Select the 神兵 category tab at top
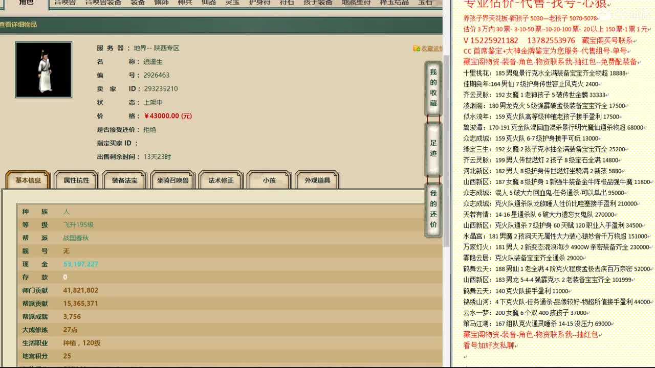655x368 pixels. (185, 3)
